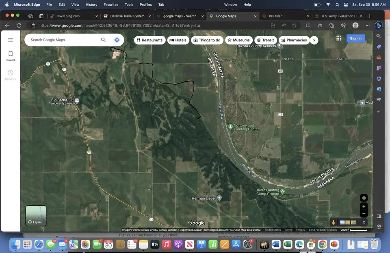Viewport: 390px width, 253px height.
Task: Select Cottonwood Landing Center map pin
Action: point(231,126)
